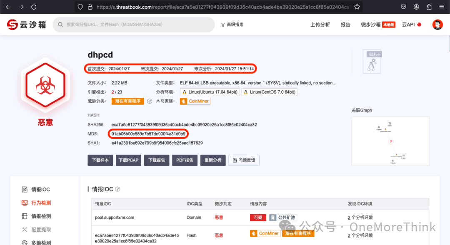Open 高级搜索 advanced search filter
Screen dimensions: 450x245
(x=232, y=25)
